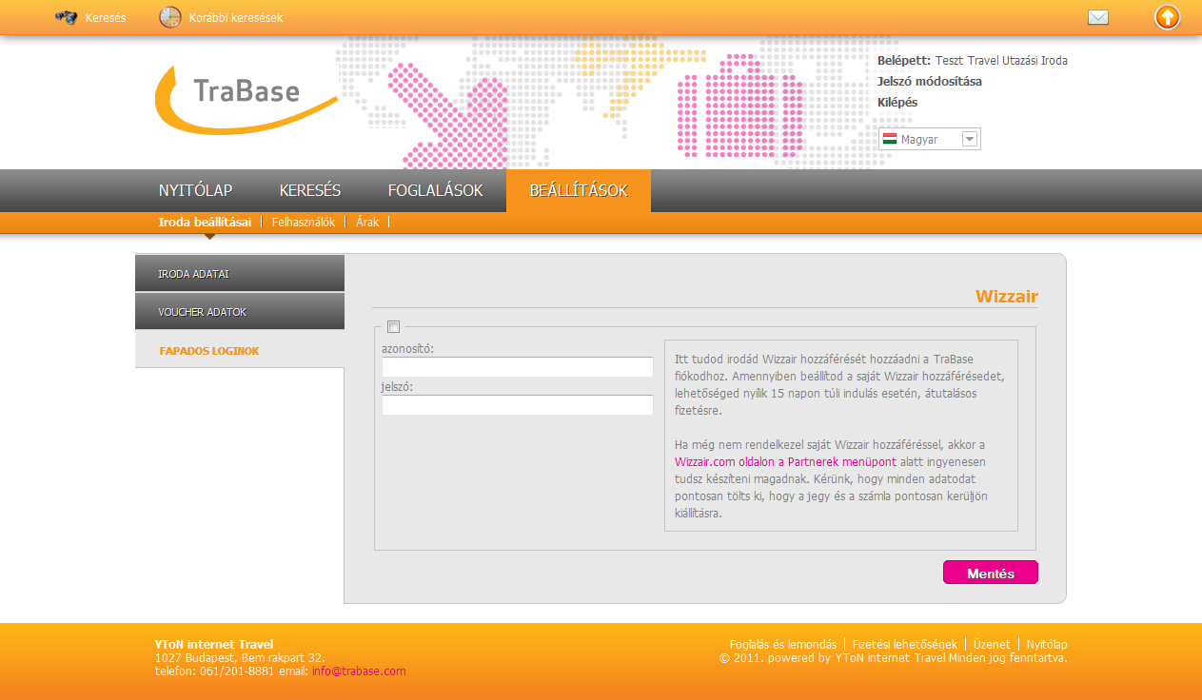Click the Kilépés logout link

click(897, 102)
